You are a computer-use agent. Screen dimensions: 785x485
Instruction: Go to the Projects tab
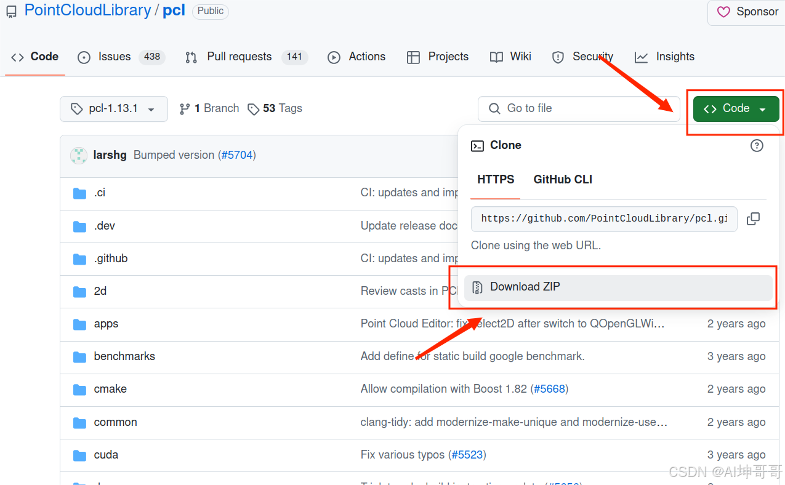(x=438, y=57)
